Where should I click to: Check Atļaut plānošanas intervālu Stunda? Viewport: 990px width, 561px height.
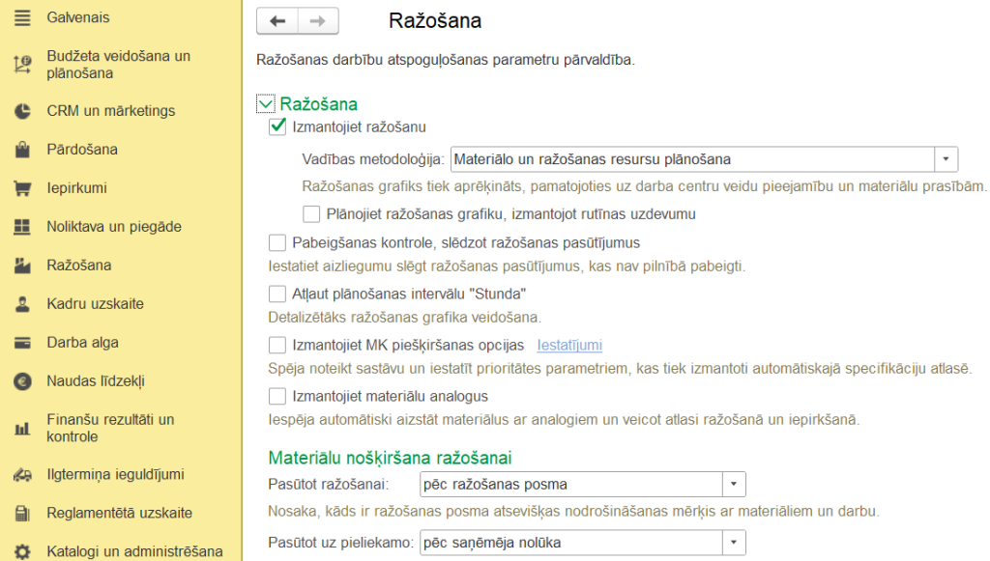pos(277,294)
